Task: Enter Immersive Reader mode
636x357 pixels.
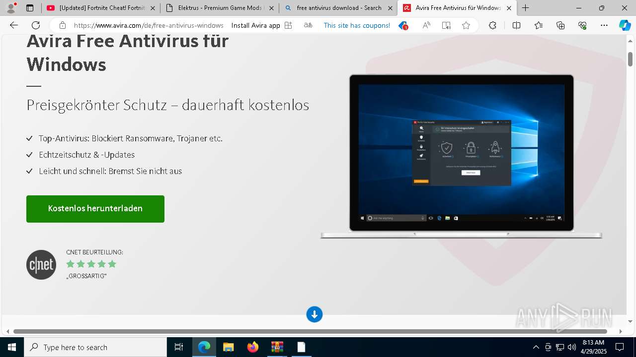Action: [446, 25]
